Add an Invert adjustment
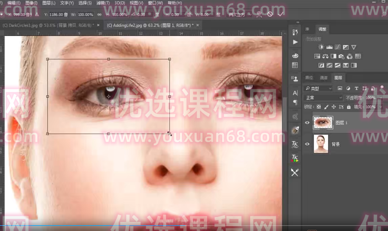 coord(321,65)
